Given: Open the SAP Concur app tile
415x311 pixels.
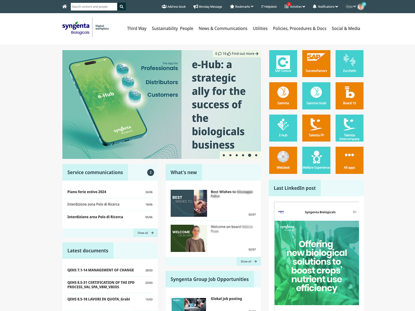Looking at the screenshot, I should (283, 63).
